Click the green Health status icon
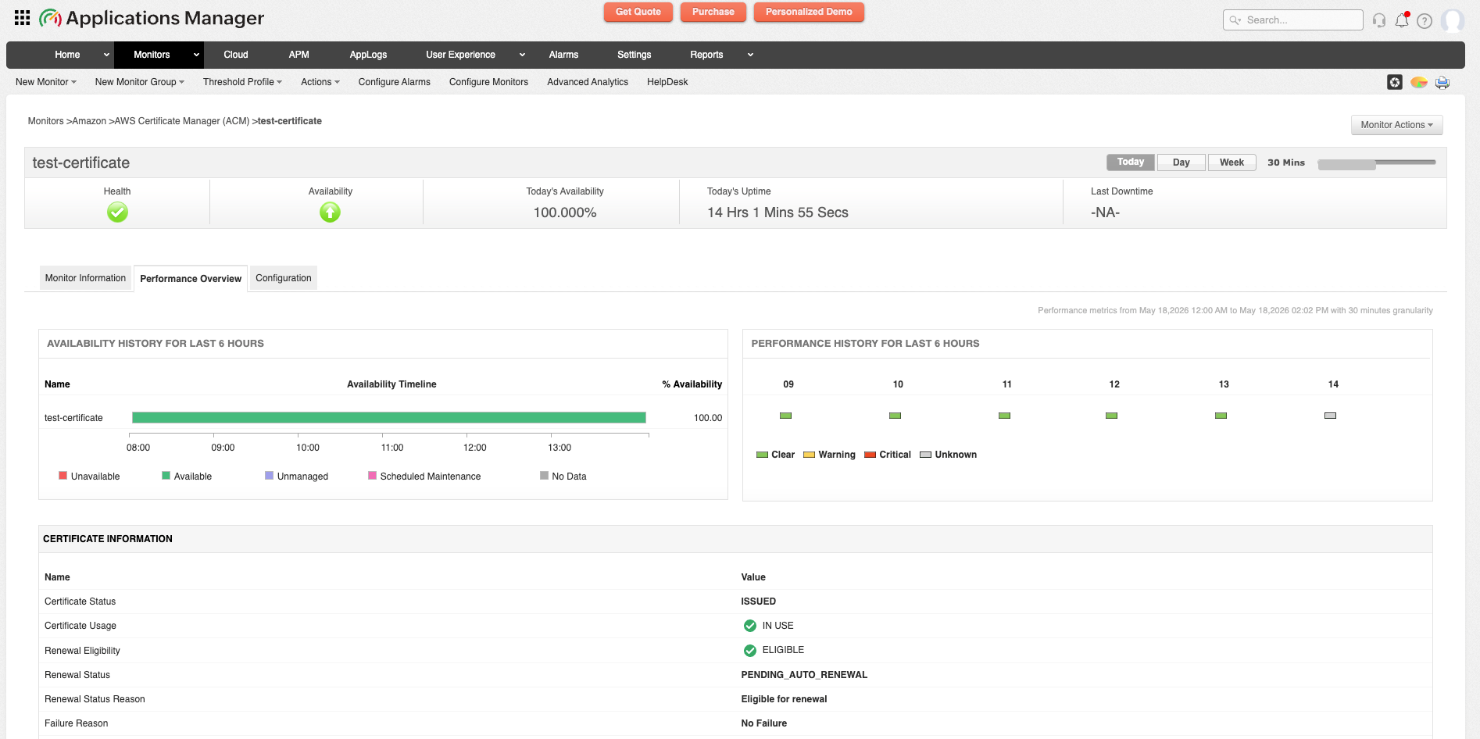1480x739 pixels. [117, 212]
